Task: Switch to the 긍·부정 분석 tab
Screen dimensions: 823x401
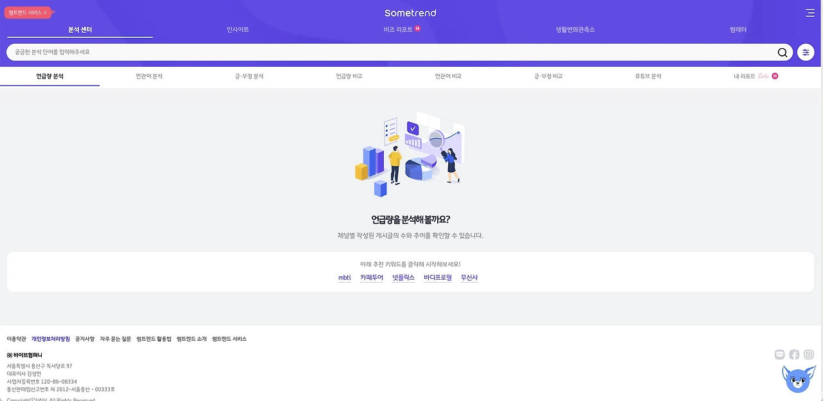Action: point(248,75)
